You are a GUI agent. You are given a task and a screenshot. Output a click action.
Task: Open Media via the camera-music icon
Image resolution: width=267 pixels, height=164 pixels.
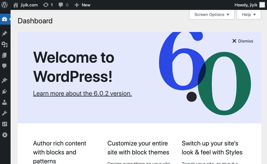[x=4, y=44]
